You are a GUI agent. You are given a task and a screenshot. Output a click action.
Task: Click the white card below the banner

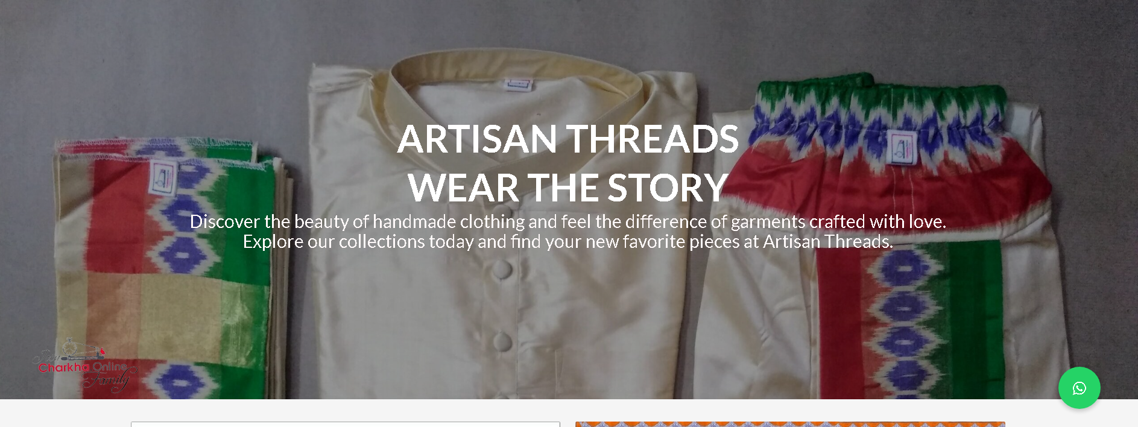pyautogui.click(x=345, y=424)
